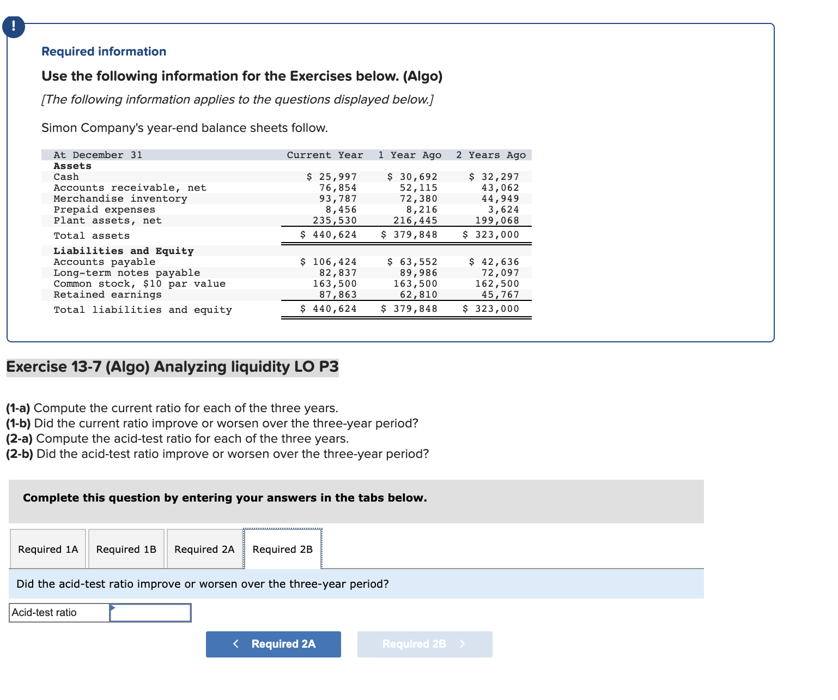Image resolution: width=838 pixels, height=700 pixels.
Task: Open the Required 1A tab
Action: [x=48, y=549]
